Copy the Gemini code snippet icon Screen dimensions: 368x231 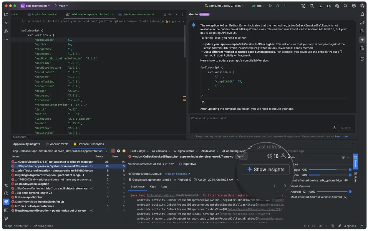pyautogui.click(x=203, y=103)
